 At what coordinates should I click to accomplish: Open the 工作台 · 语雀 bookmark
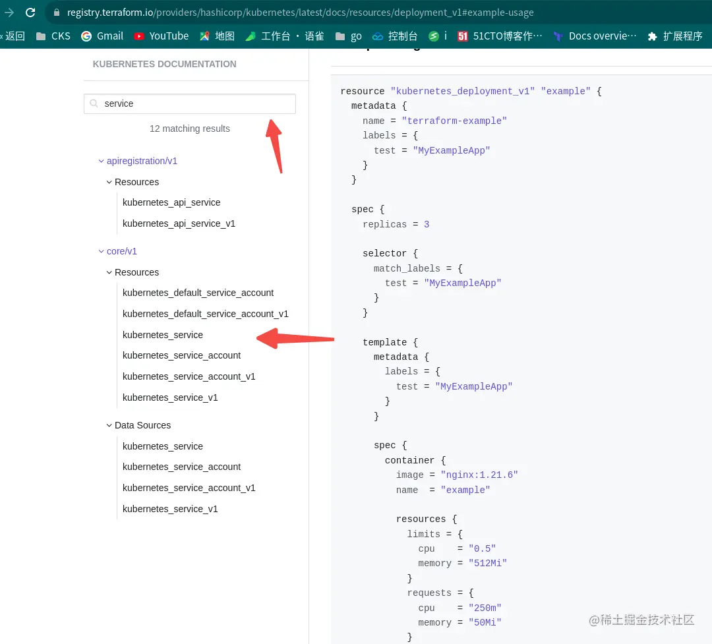pyautogui.click(x=285, y=36)
